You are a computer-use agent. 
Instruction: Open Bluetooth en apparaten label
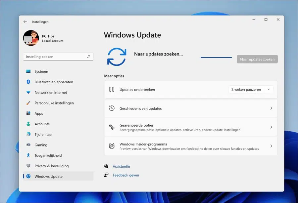[x=54, y=82]
